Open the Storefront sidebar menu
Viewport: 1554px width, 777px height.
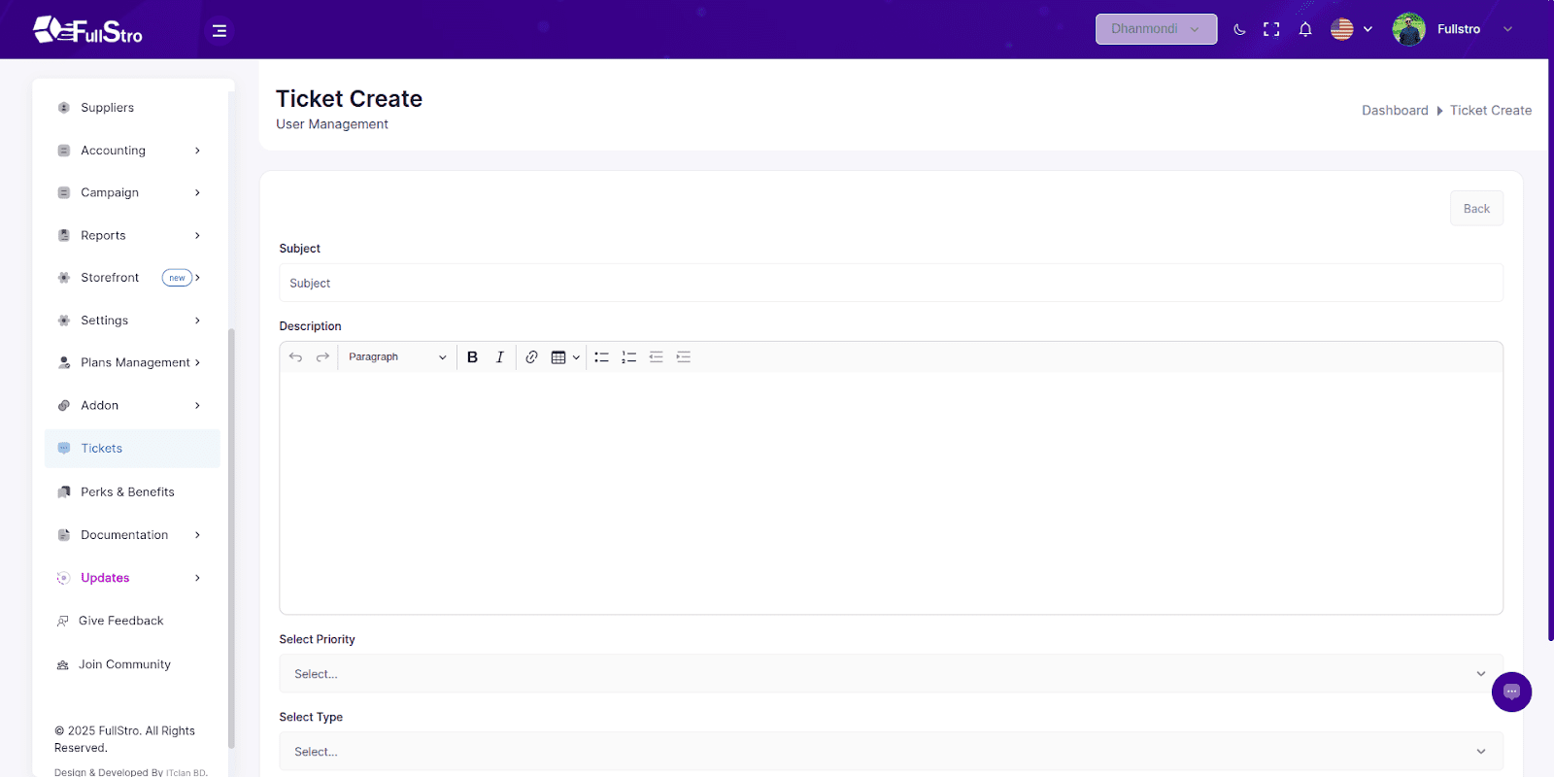click(132, 278)
